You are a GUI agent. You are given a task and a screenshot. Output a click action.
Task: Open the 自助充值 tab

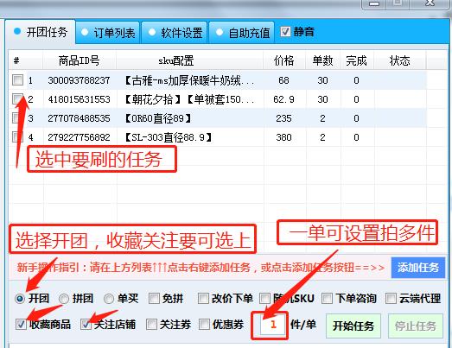point(242,33)
